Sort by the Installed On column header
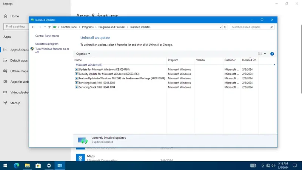 coord(250,60)
